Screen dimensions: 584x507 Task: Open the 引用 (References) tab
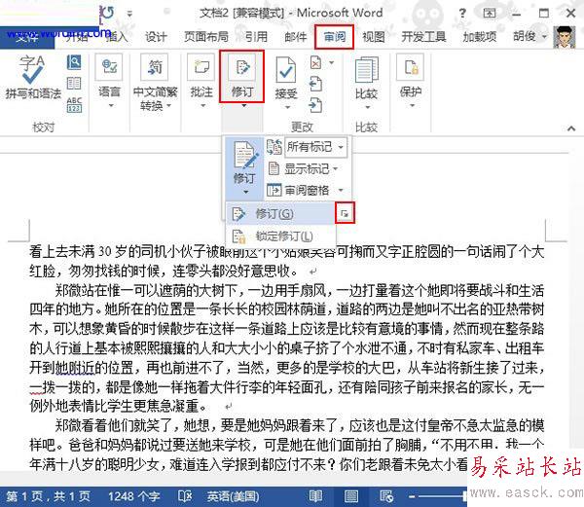[x=256, y=37]
